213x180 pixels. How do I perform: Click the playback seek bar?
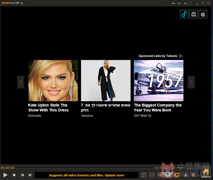pyautogui.click(x=84, y=168)
